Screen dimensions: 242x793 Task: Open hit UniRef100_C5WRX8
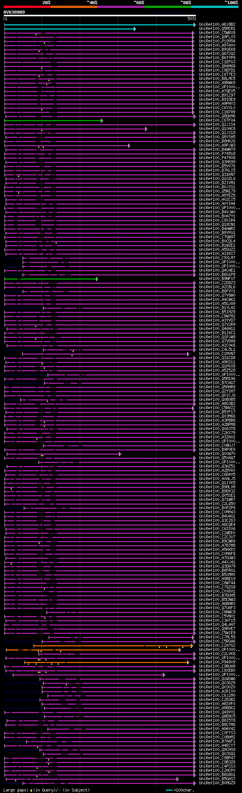(217, 33)
